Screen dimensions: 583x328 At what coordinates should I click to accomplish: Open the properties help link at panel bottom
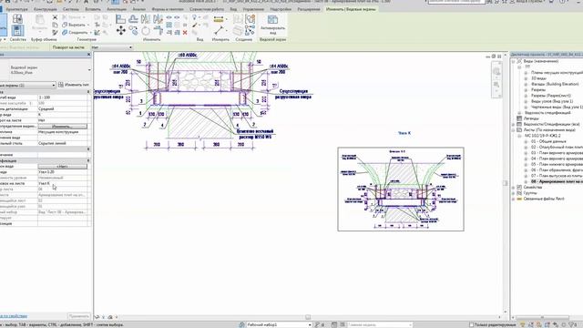(14, 316)
